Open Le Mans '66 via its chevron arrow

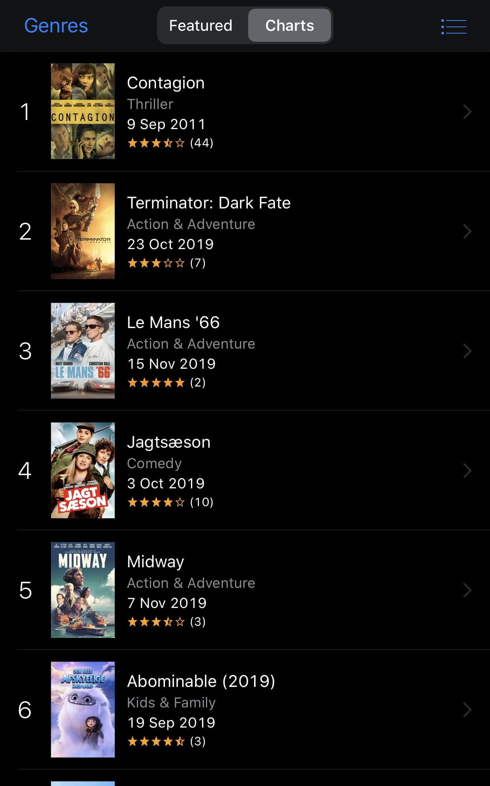[467, 351]
